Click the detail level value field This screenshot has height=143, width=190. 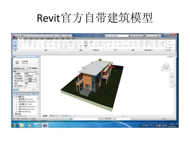click(x=30, y=74)
